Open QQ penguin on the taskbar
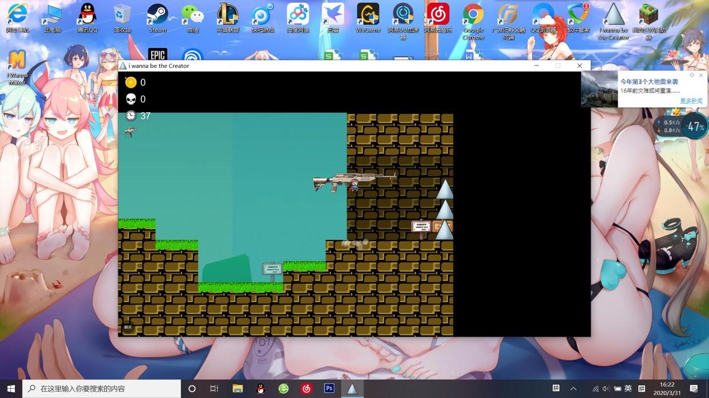This screenshot has width=709, height=398. pos(261,388)
